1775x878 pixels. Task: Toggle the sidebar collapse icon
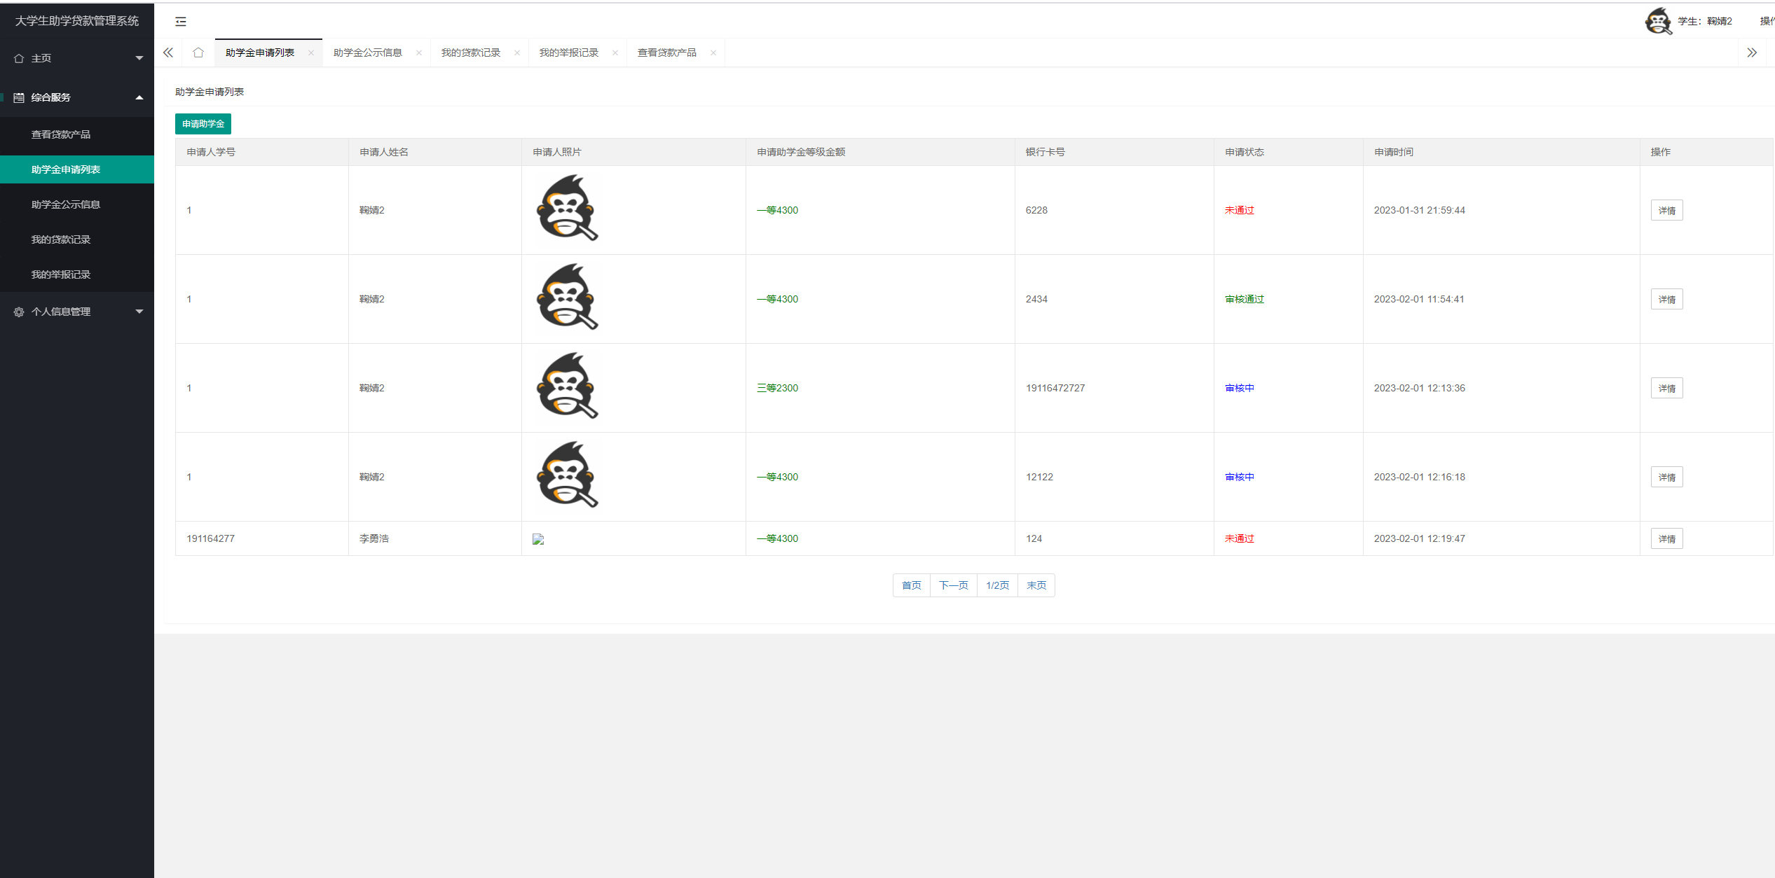(x=181, y=22)
